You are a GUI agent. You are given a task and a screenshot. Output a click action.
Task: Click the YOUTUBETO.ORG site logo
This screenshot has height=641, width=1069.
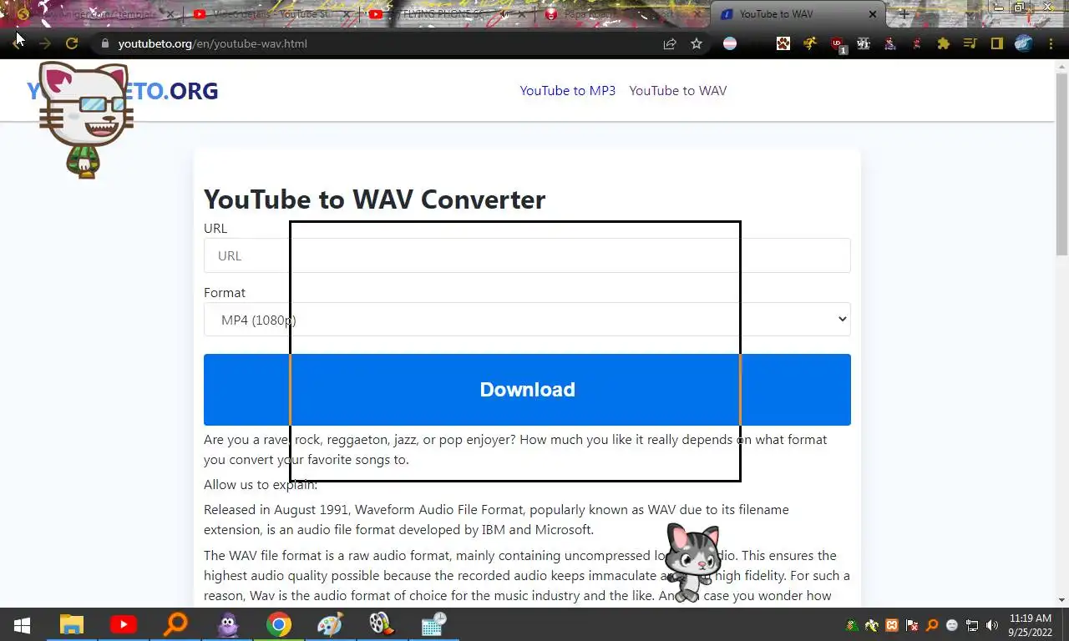pyautogui.click(x=122, y=91)
